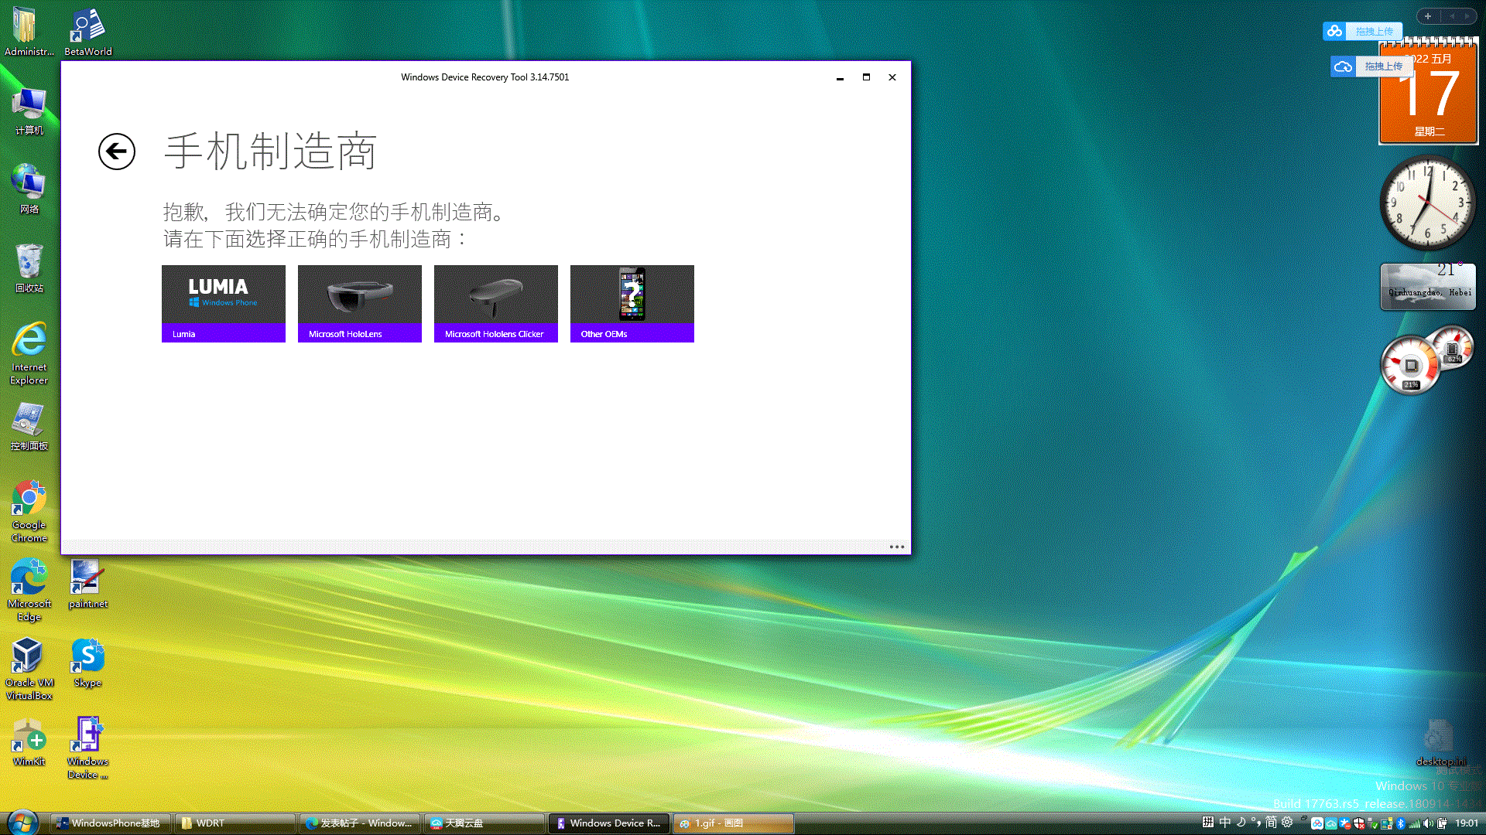Go back using the arrow in the recovery tool
Screen dimensions: 1486x835
117,152
